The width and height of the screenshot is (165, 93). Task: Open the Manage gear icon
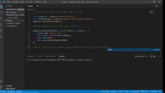[1, 87]
